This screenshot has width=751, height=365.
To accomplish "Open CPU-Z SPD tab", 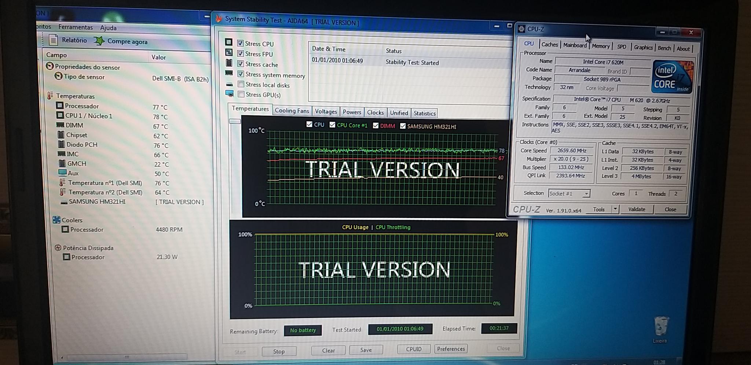I will 622,47.
